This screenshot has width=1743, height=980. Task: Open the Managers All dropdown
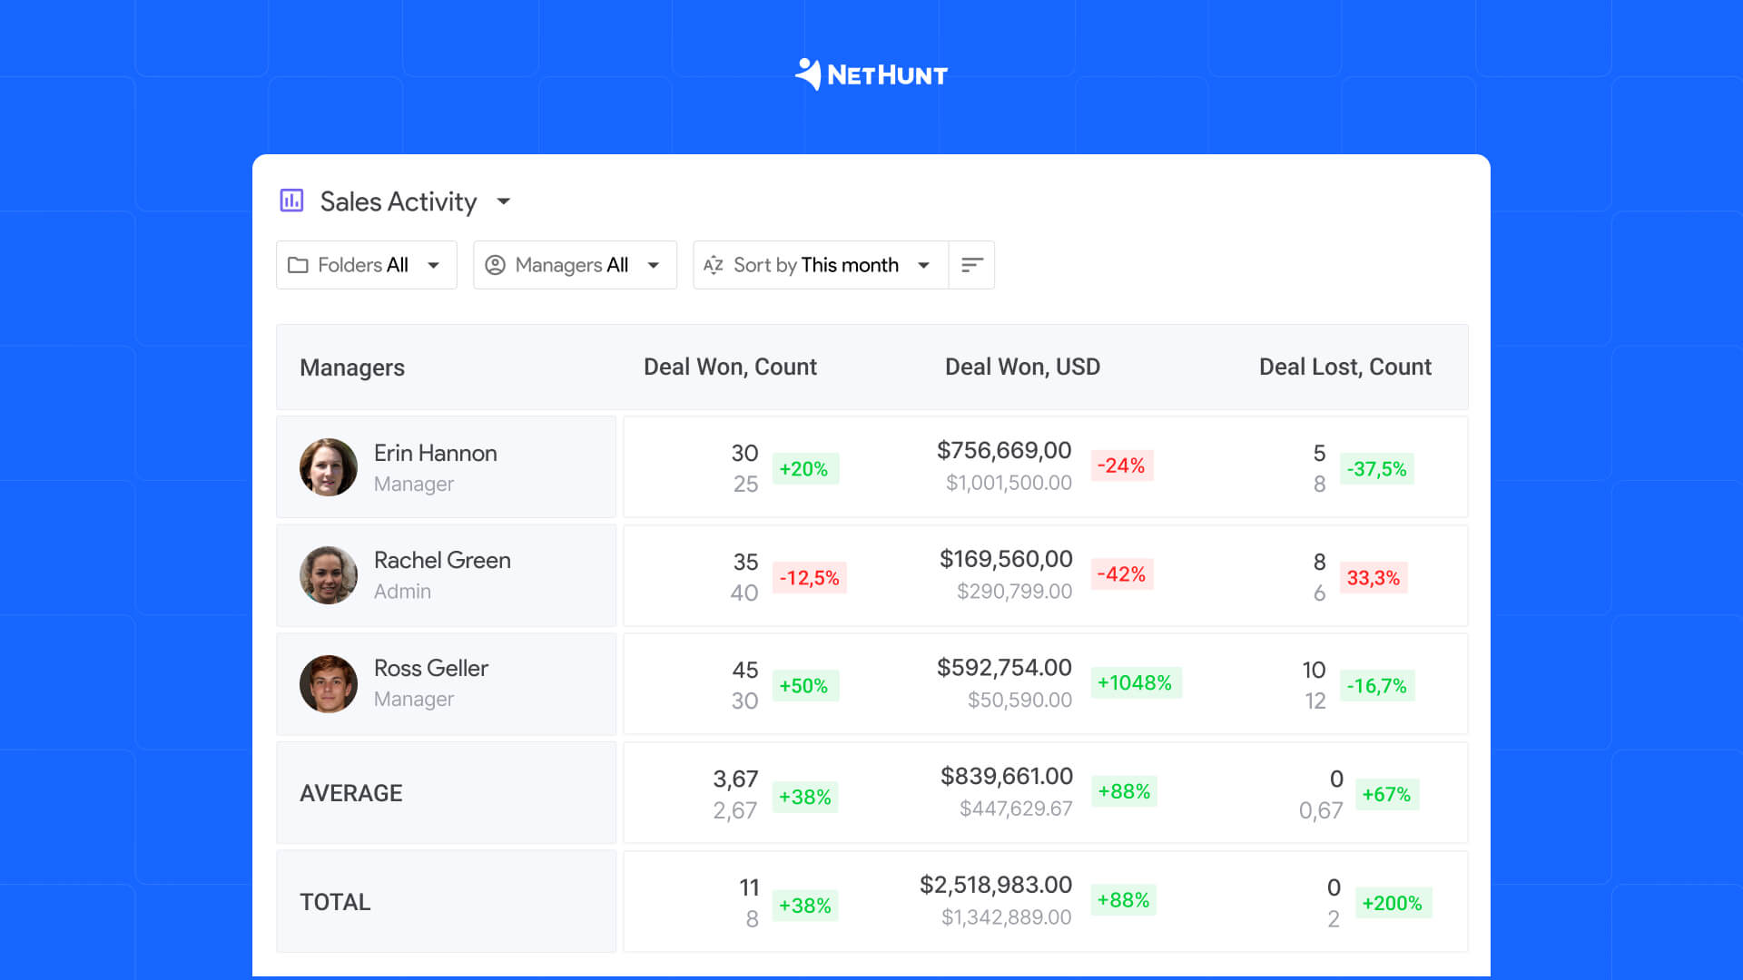pos(653,265)
